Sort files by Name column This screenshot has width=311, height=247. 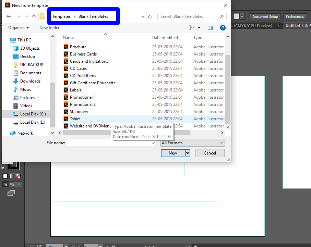pyautogui.click(x=68, y=38)
